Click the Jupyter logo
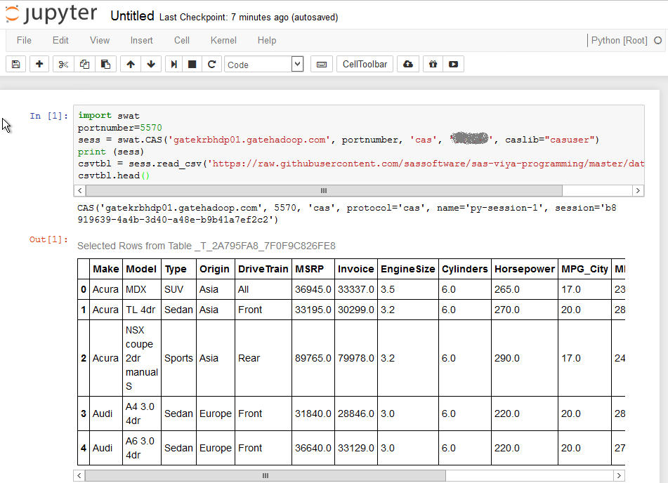This screenshot has width=668, height=483. coord(51,15)
